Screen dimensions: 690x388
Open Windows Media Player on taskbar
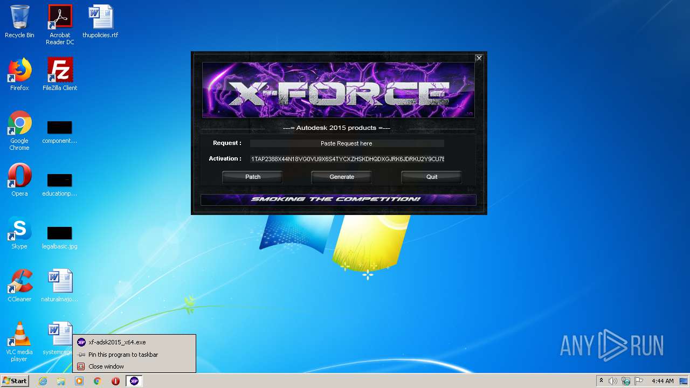coord(79,381)
